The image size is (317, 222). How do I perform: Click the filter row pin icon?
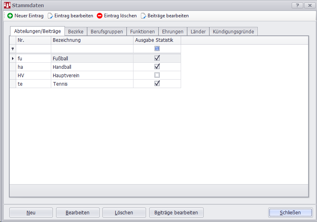click(x=13, y=49)
